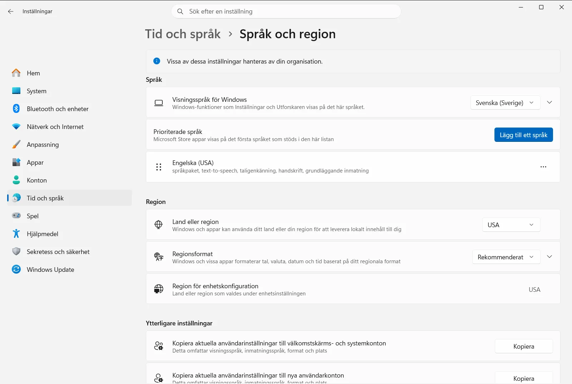
Task: Expand the Regionsformat section chevron
Action: pyautogui.click(x=549, y=257)
